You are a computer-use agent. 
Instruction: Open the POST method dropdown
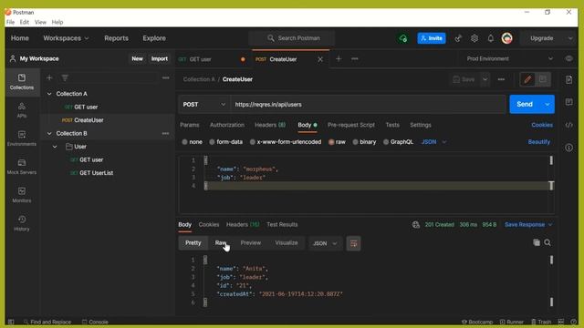(x=204, y=105)
